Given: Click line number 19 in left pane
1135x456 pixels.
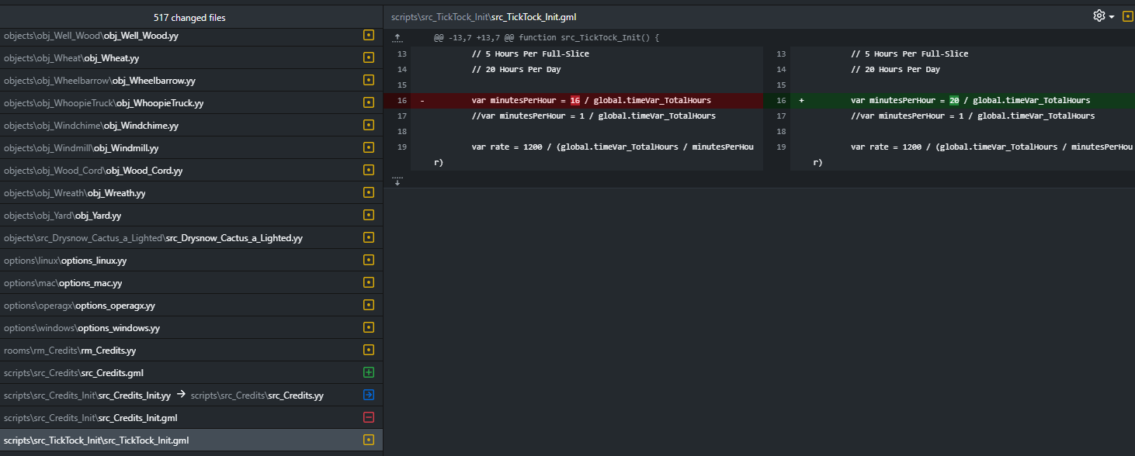Looking at the screenshot, I should [x=401, y=147].
